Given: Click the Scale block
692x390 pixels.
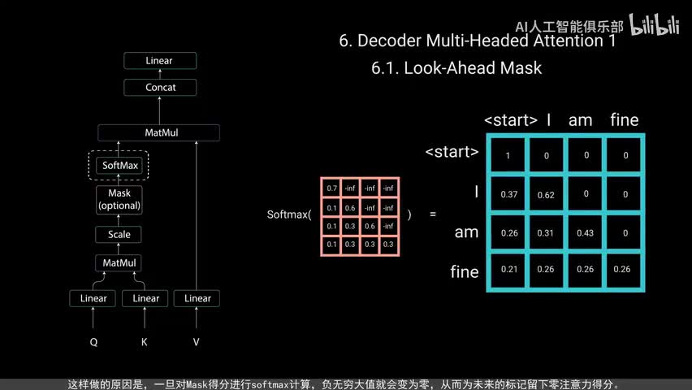Looking at the screenshot, I should point(119,235).
